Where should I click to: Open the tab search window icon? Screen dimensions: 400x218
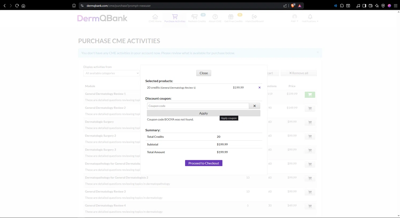pos(348,6)
